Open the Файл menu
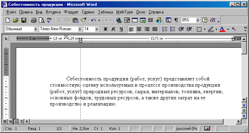This screenshot has height=133, width=249. coord(11,12)
